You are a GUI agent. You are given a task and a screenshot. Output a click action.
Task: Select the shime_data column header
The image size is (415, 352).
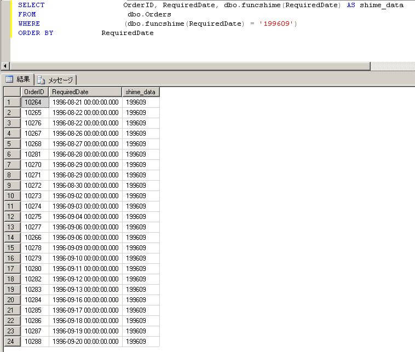coord(140,92)
